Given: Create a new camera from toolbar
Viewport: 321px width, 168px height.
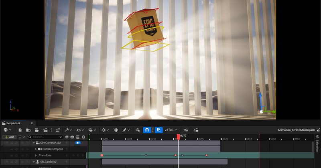Looking at the screenshot, I should (37, 130).
